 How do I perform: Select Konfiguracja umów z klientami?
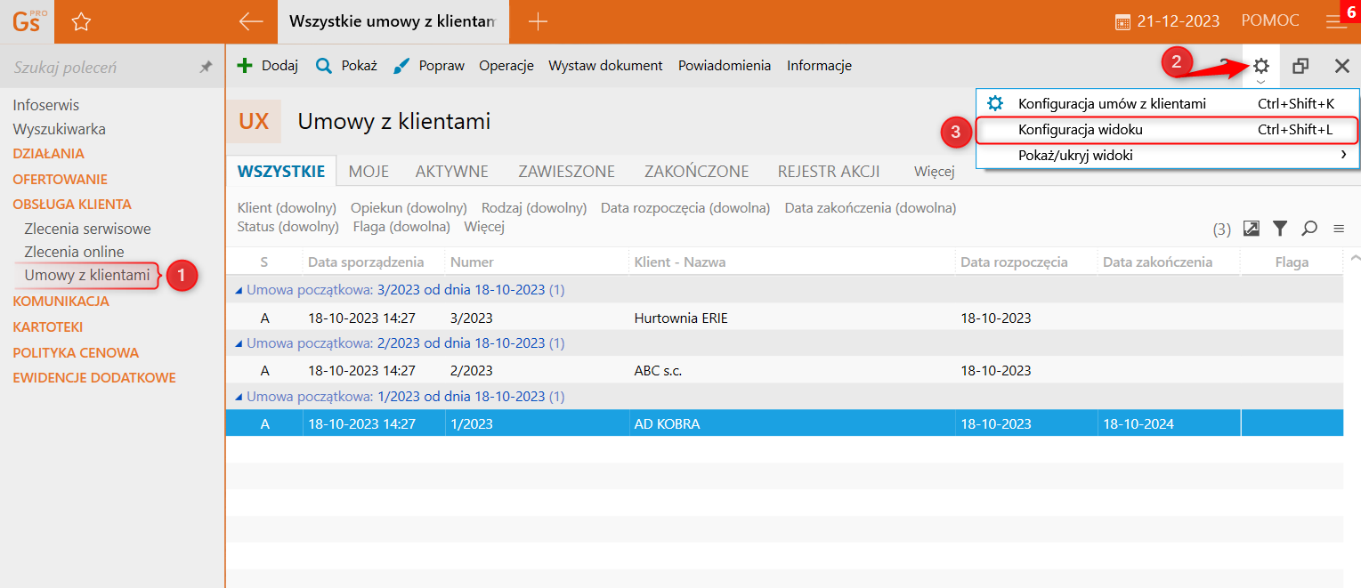1168,104
